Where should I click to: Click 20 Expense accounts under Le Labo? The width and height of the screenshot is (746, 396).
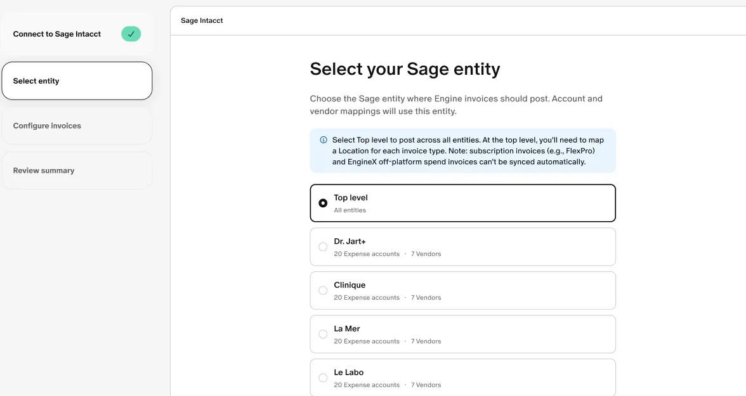367,385
